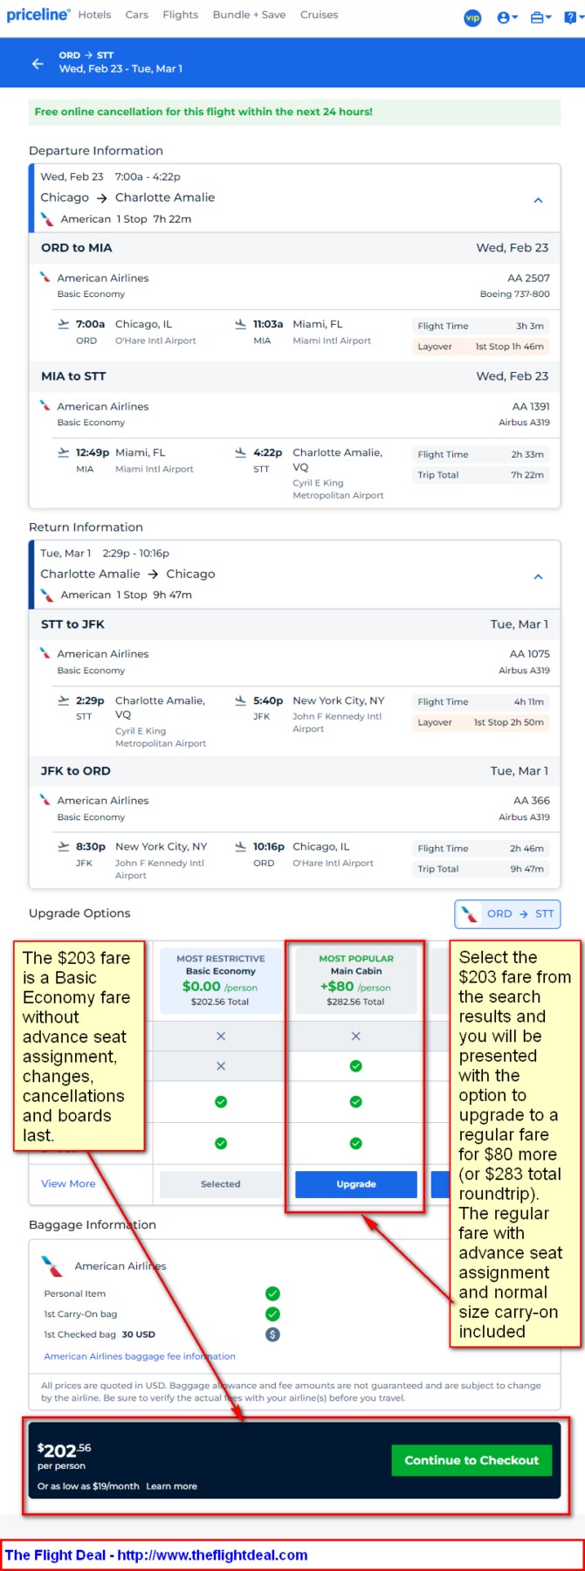Click the Priceline logo
The image size is (585, 1571).
38,15
